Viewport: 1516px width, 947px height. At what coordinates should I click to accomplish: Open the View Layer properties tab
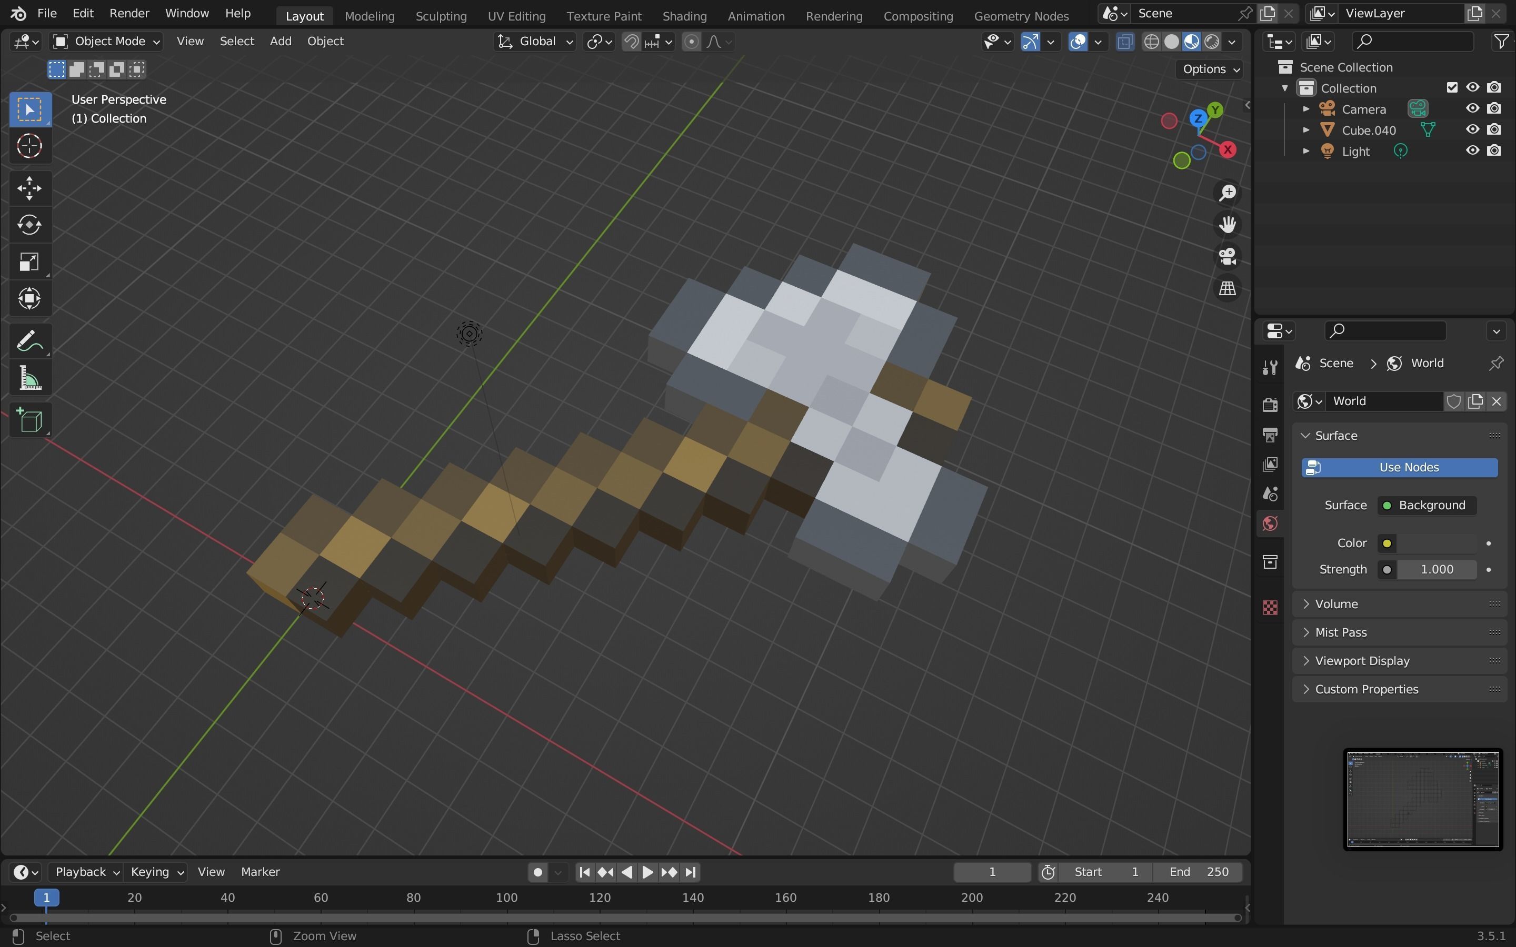(1270, 464)
